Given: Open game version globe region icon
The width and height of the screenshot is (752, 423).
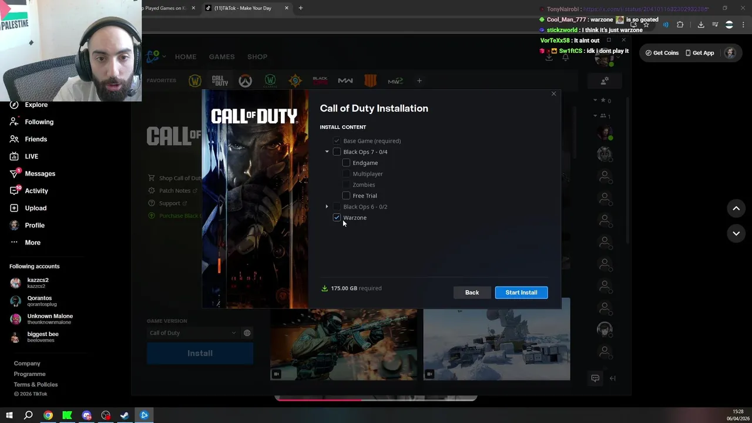Looking at the screenshot, I should [x=247, y=333].
